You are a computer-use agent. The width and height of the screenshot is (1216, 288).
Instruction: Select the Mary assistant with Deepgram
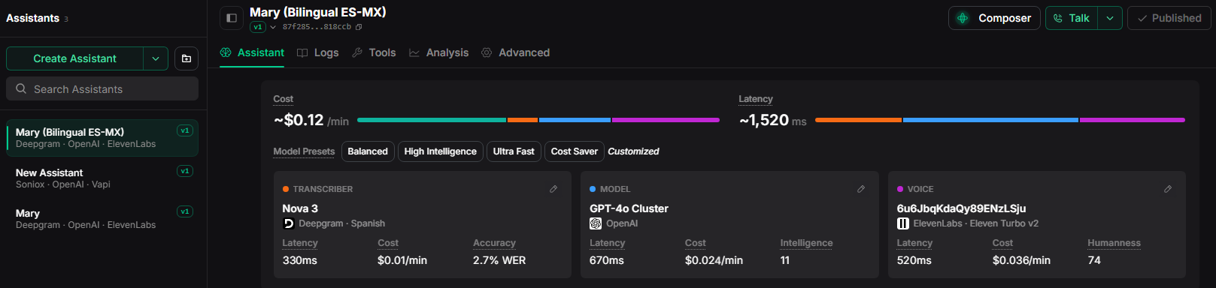click(102, 218)
